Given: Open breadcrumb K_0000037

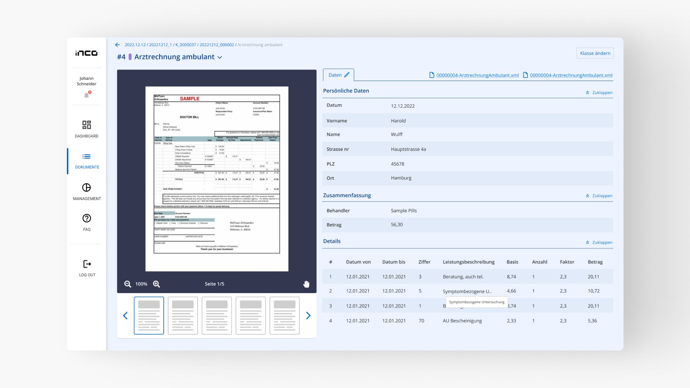Looking at the screenshot, I should (185, 45).
